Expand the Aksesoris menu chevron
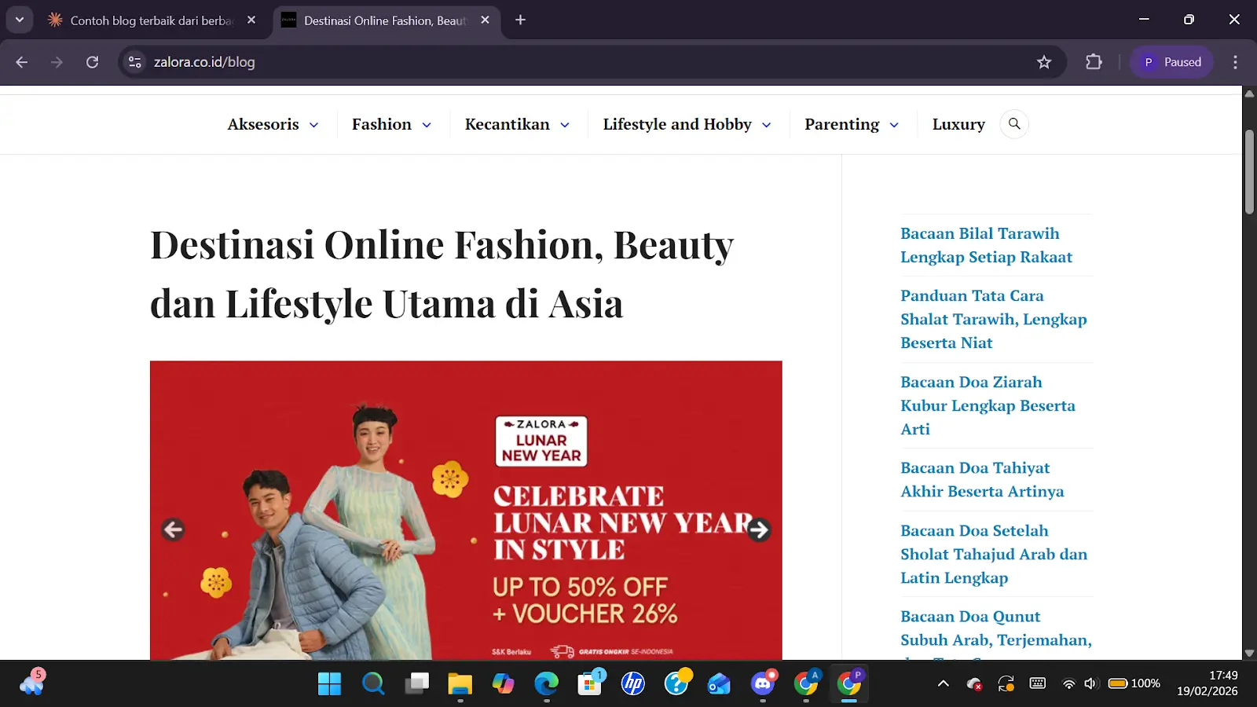The height and width of the screenshot is (707, 1257). [313, 125]
